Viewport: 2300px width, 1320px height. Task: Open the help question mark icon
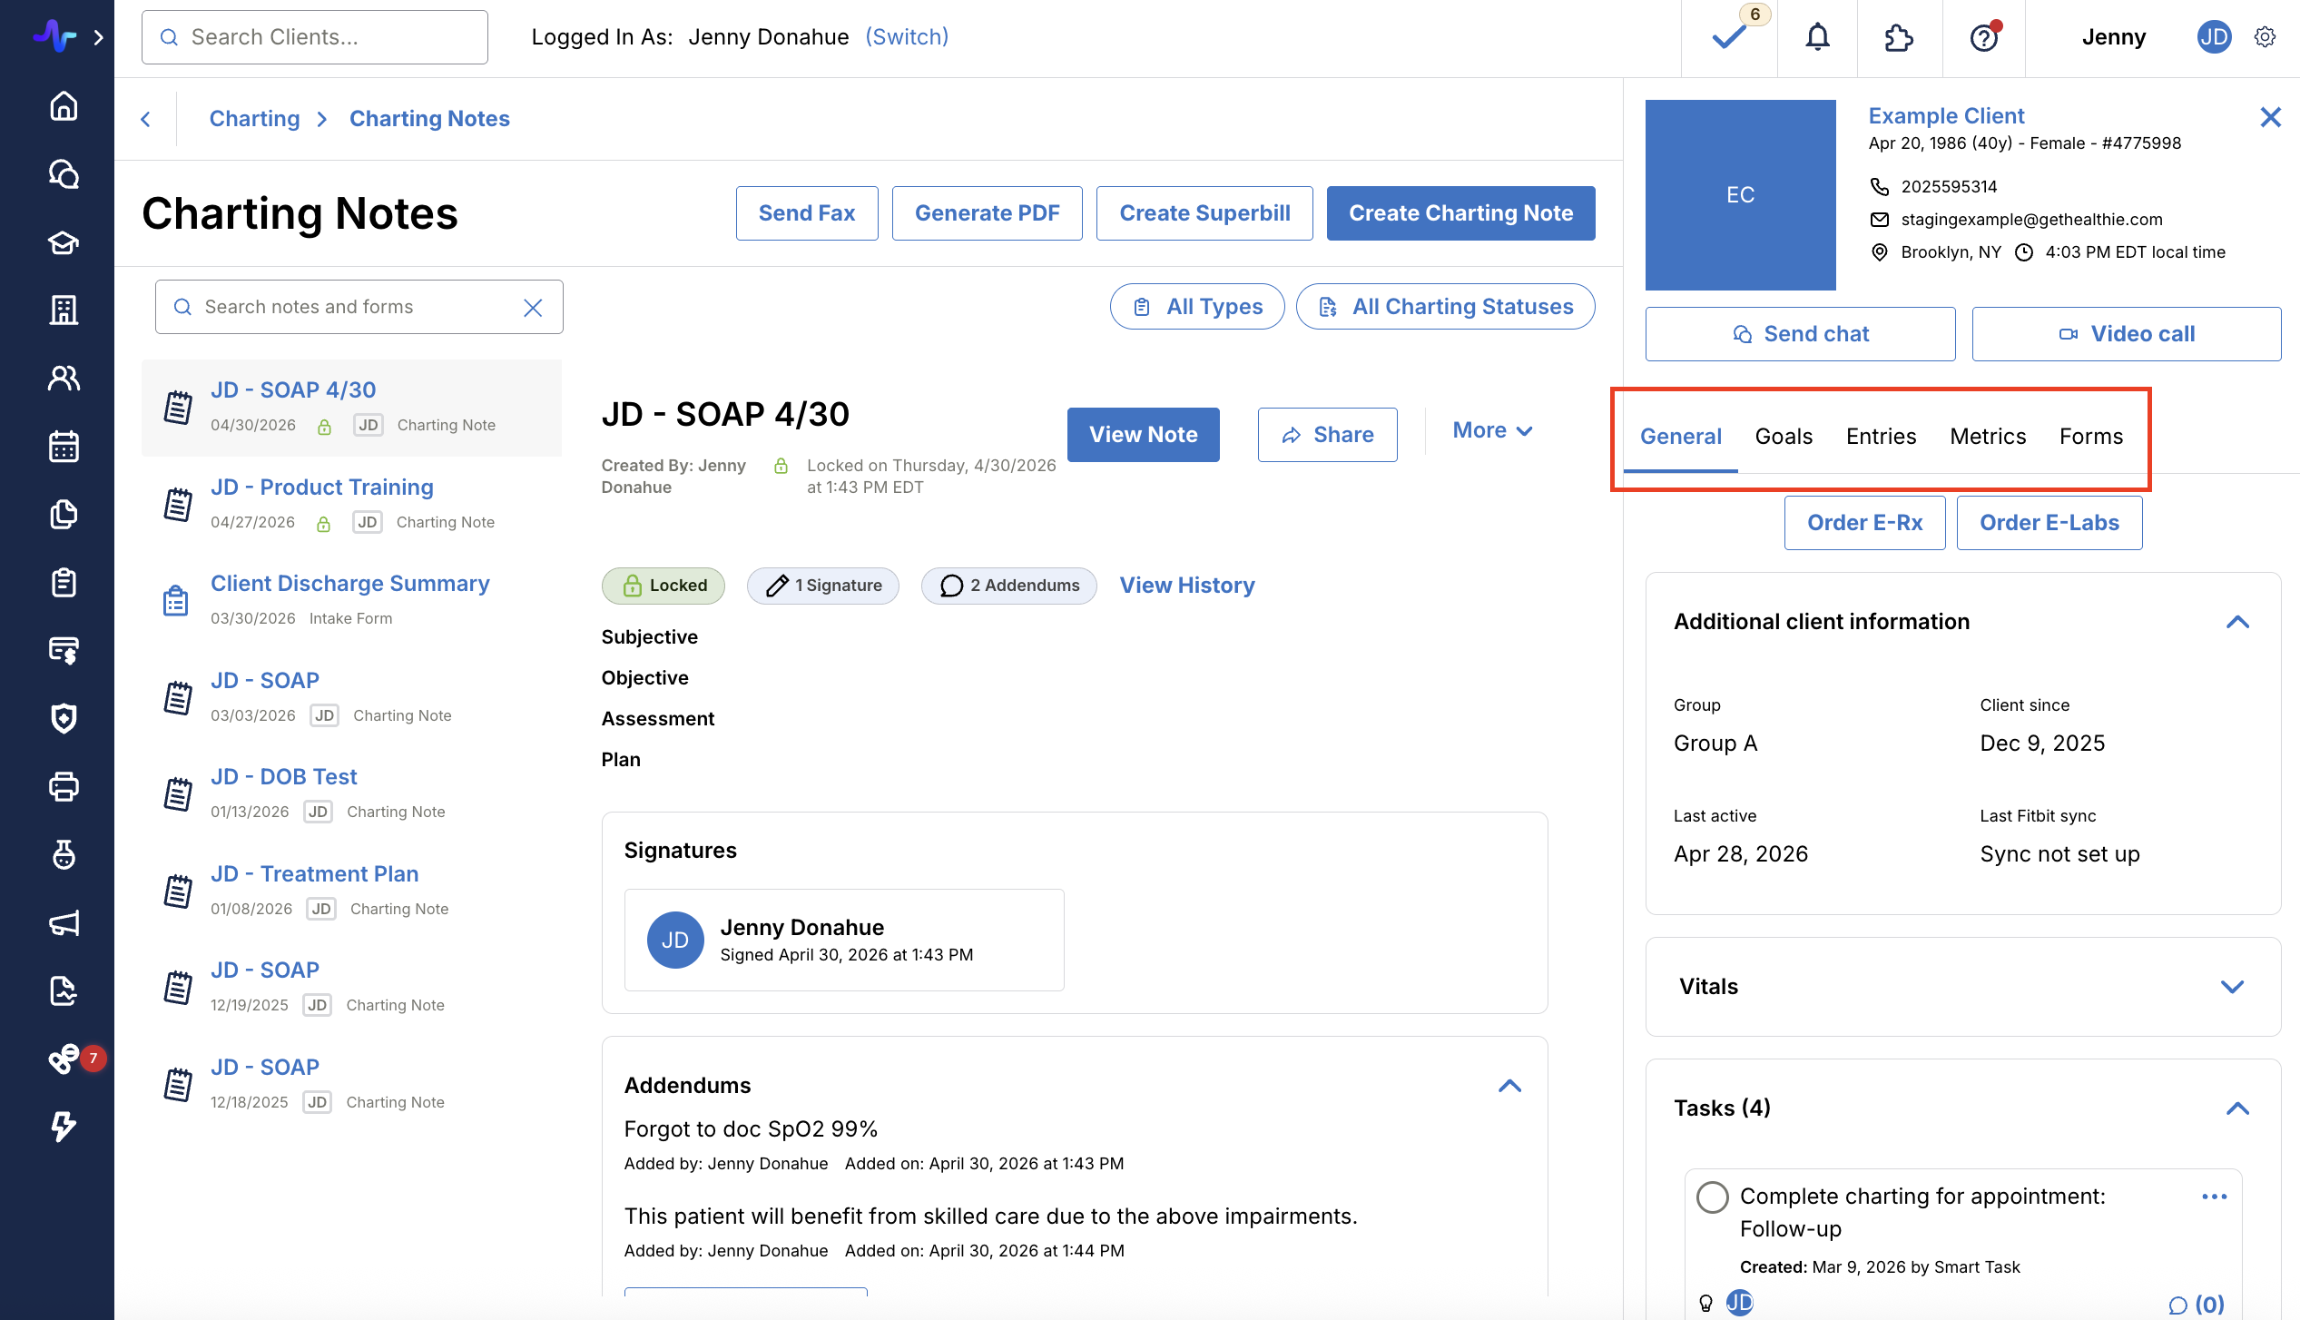1984,37
